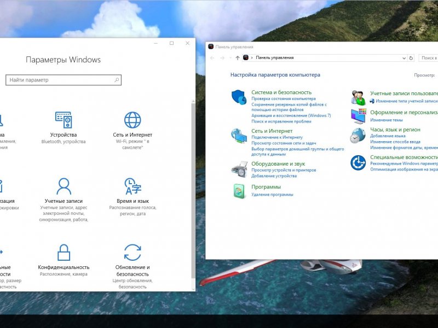Click the Время и язык label in Settings
Image resolution: width=438 pixels, height=328 pixels.
coord(132,201)
